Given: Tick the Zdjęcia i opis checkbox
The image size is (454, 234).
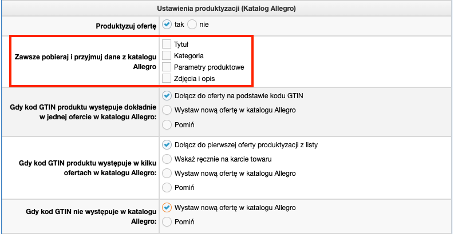Looking at the screenshot, I should pyautogui.click(x=167, y=78).
